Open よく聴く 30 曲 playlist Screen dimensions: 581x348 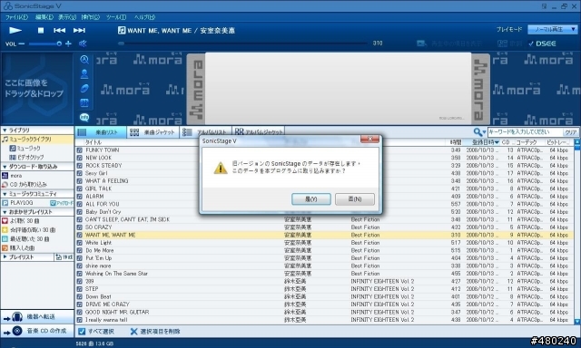pos(21,221)
